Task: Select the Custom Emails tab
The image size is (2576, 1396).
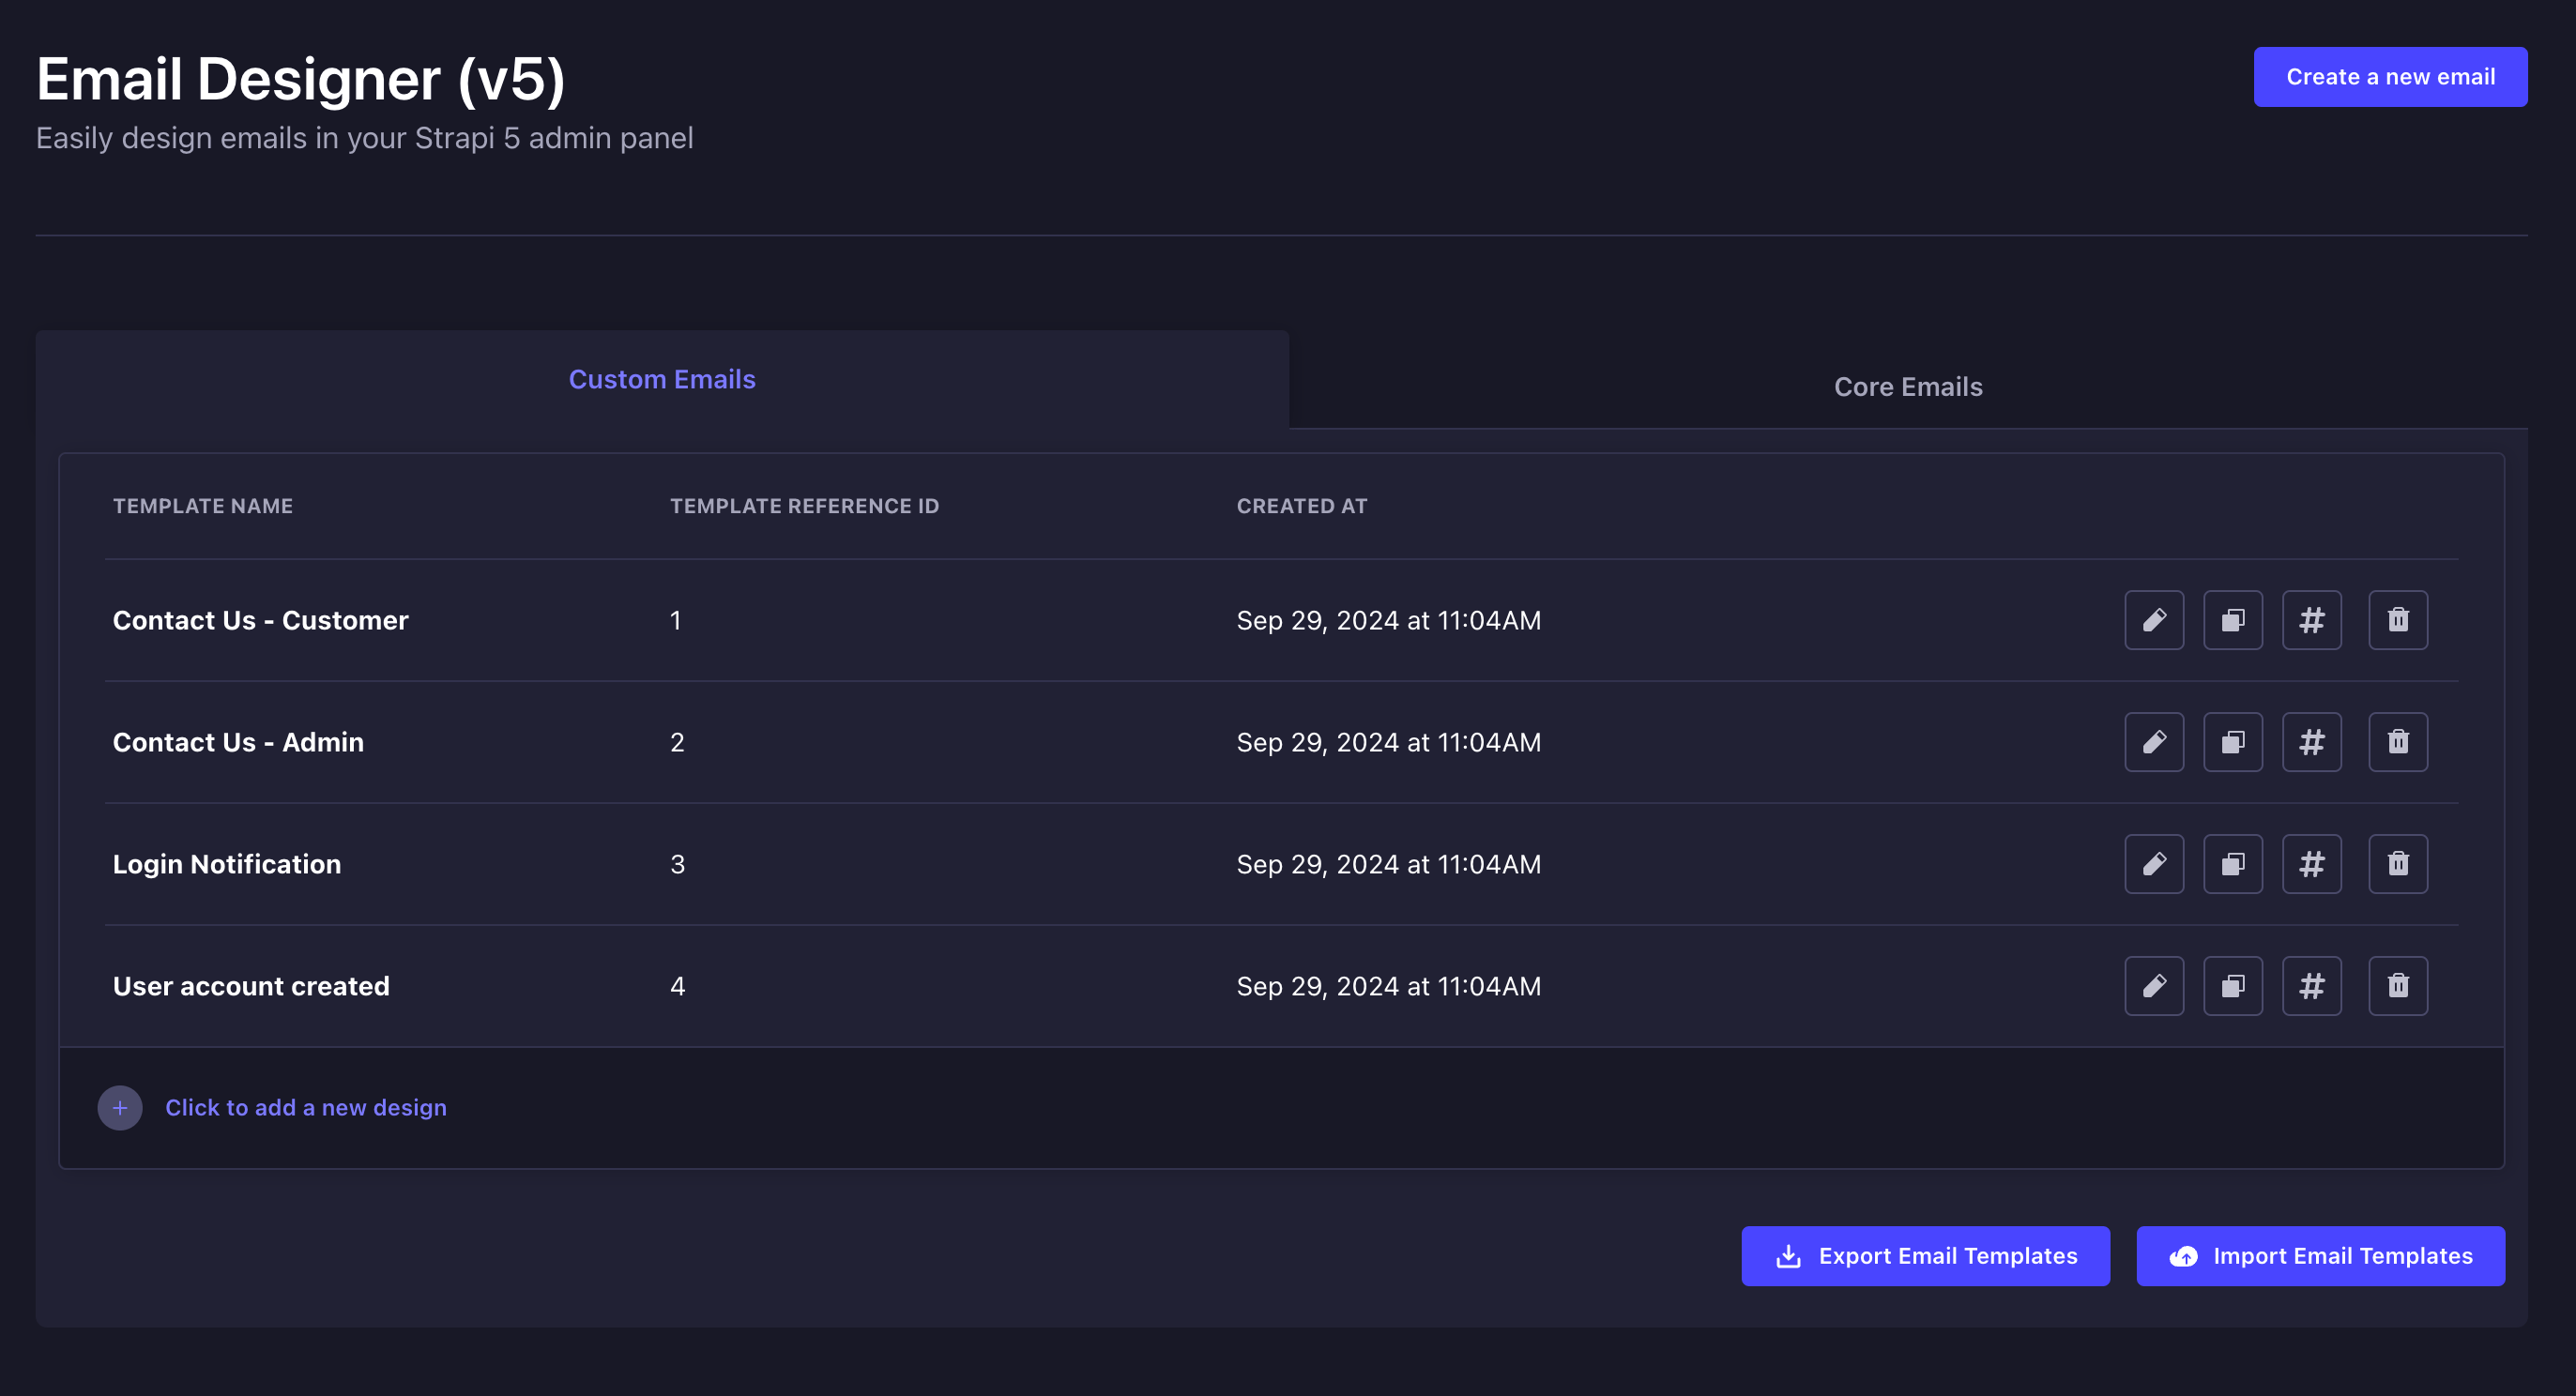Action: tap(662, 380)
